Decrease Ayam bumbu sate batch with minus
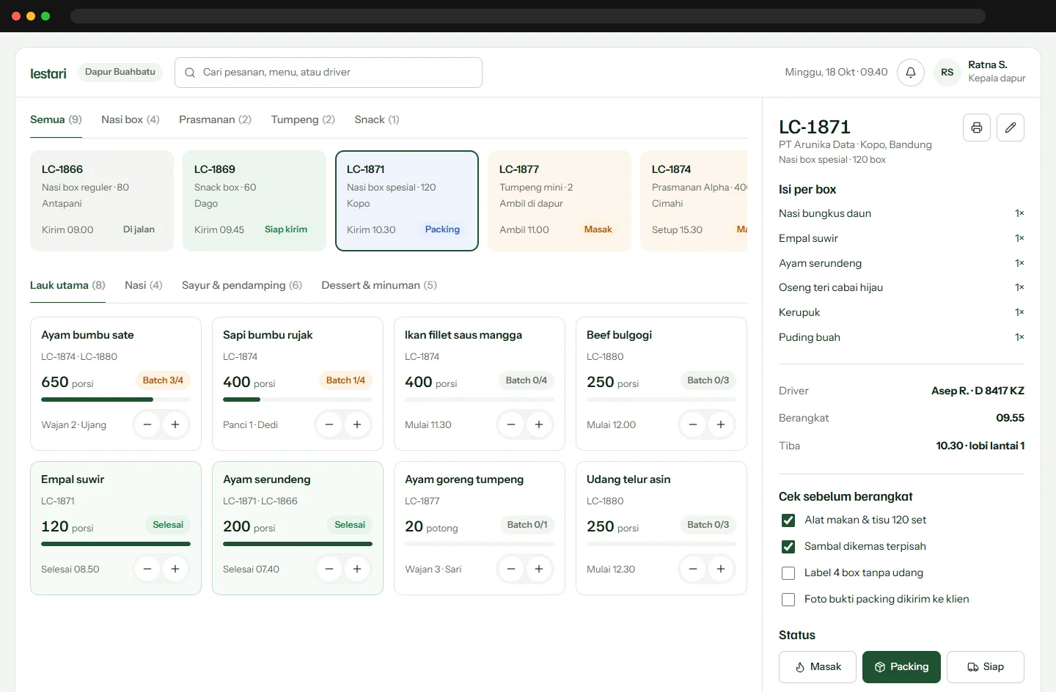 coord(147,424)
